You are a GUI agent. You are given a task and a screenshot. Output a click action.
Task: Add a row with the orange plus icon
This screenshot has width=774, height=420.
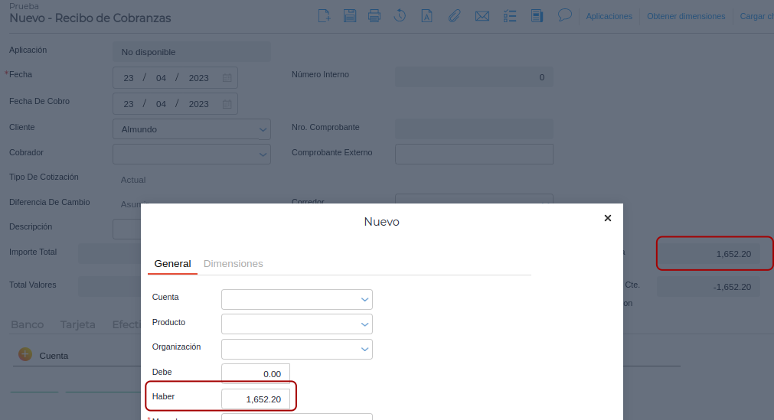25,354
